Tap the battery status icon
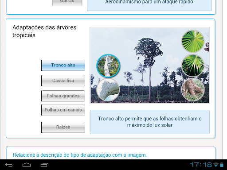Screen dimensions: 227x170 pos(222,165)
